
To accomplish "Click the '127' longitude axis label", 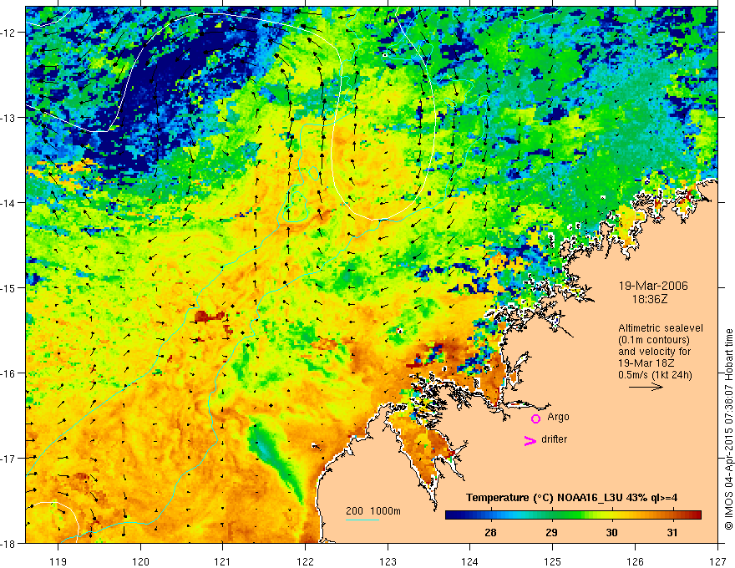I will [717, 561].
